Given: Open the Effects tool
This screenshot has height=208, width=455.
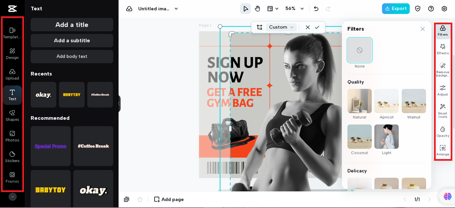Looking at the screenshot, I should (x=443, y=49).
